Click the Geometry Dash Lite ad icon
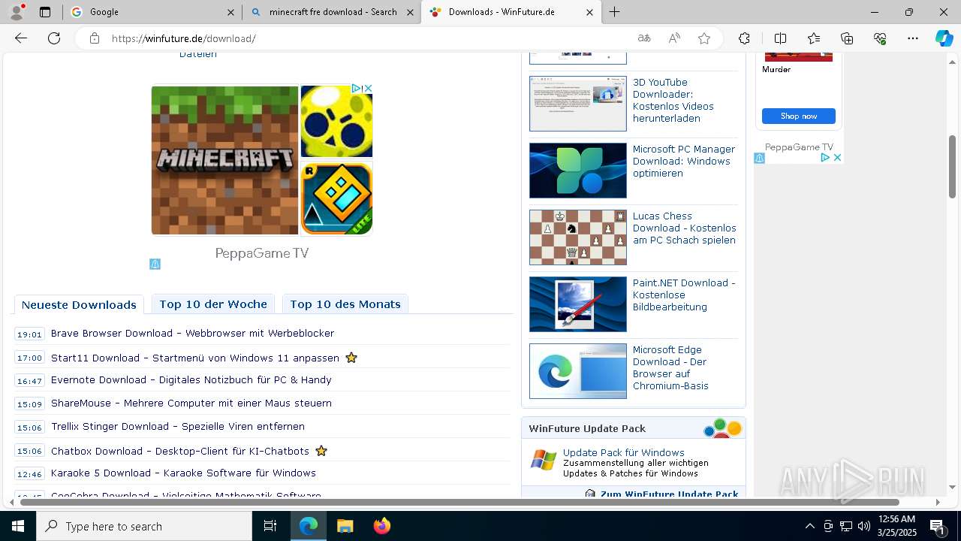This screenshot has height=541, width=961. pos(337,198)
